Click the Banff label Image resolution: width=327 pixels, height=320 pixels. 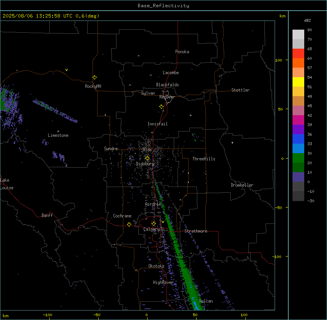(x=47, y=215)
